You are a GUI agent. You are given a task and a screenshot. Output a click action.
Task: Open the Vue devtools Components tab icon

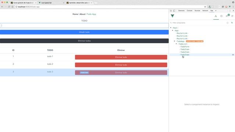[216, 16]
